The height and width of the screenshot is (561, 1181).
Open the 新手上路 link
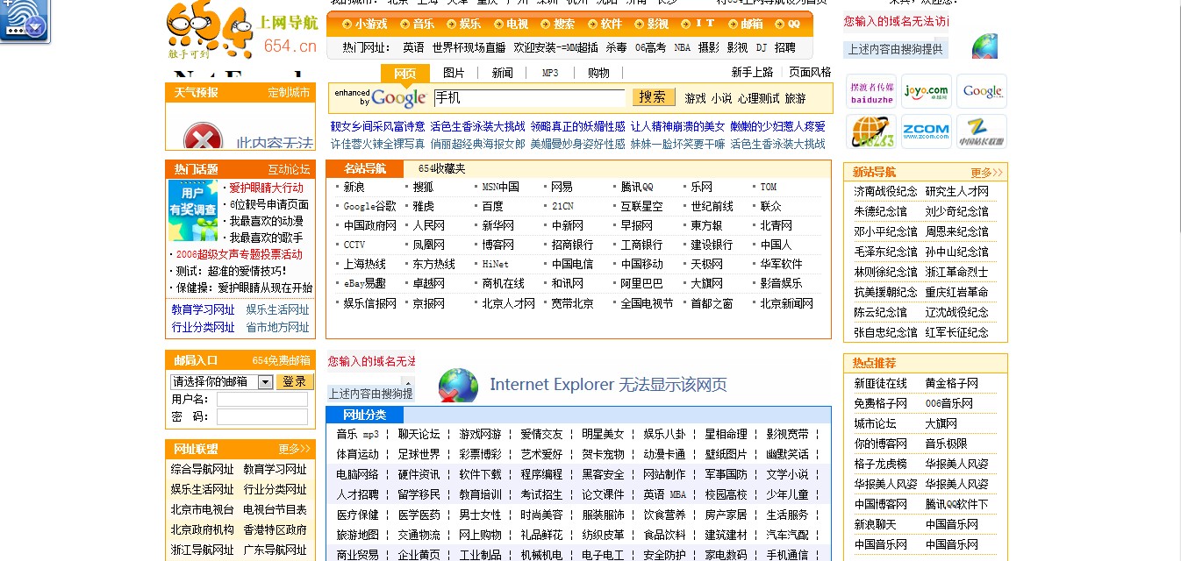pos(753,72)
